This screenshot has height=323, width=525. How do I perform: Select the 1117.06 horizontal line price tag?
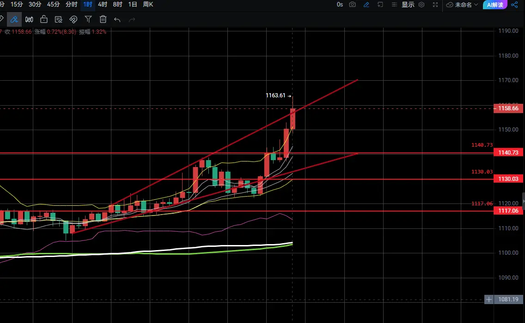[x=508, y=211]
